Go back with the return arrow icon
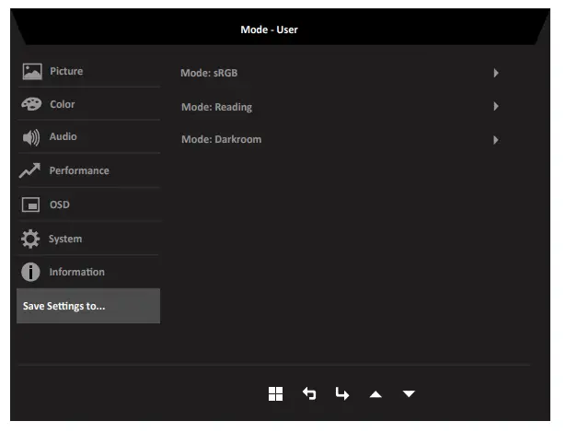The height and width of the screenshot is (433, 566). [309, 394]
